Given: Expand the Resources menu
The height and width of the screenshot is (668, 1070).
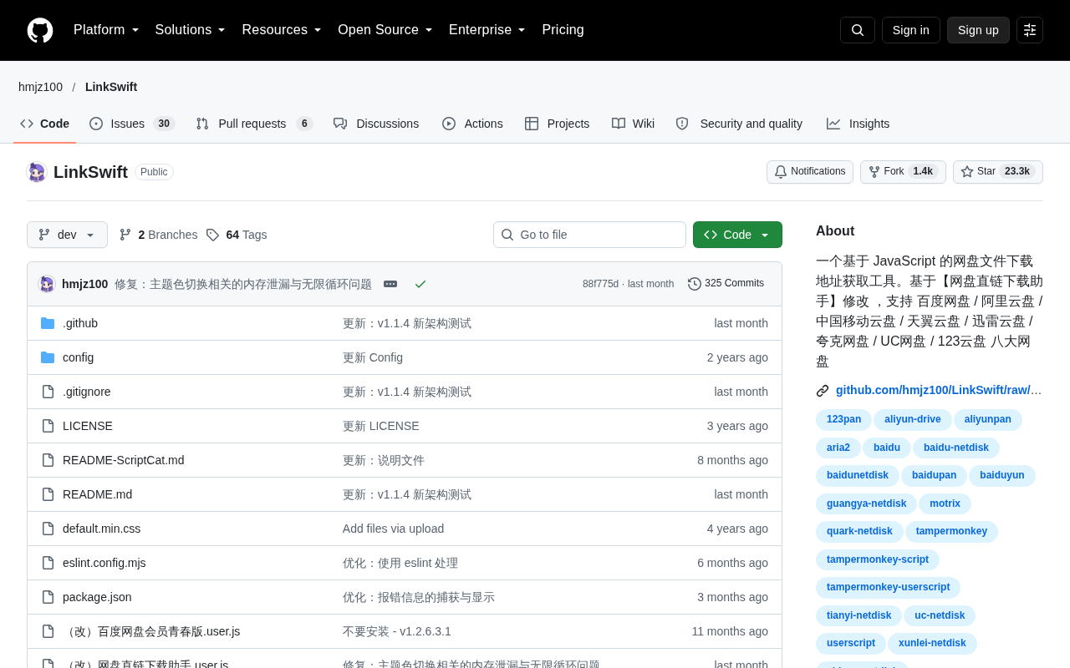Looking at the screenshot, I should [282, 30].
